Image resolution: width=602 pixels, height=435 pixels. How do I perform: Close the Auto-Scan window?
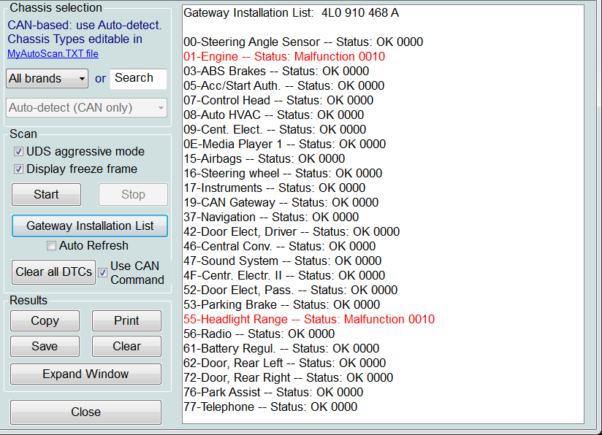point(85,412)
